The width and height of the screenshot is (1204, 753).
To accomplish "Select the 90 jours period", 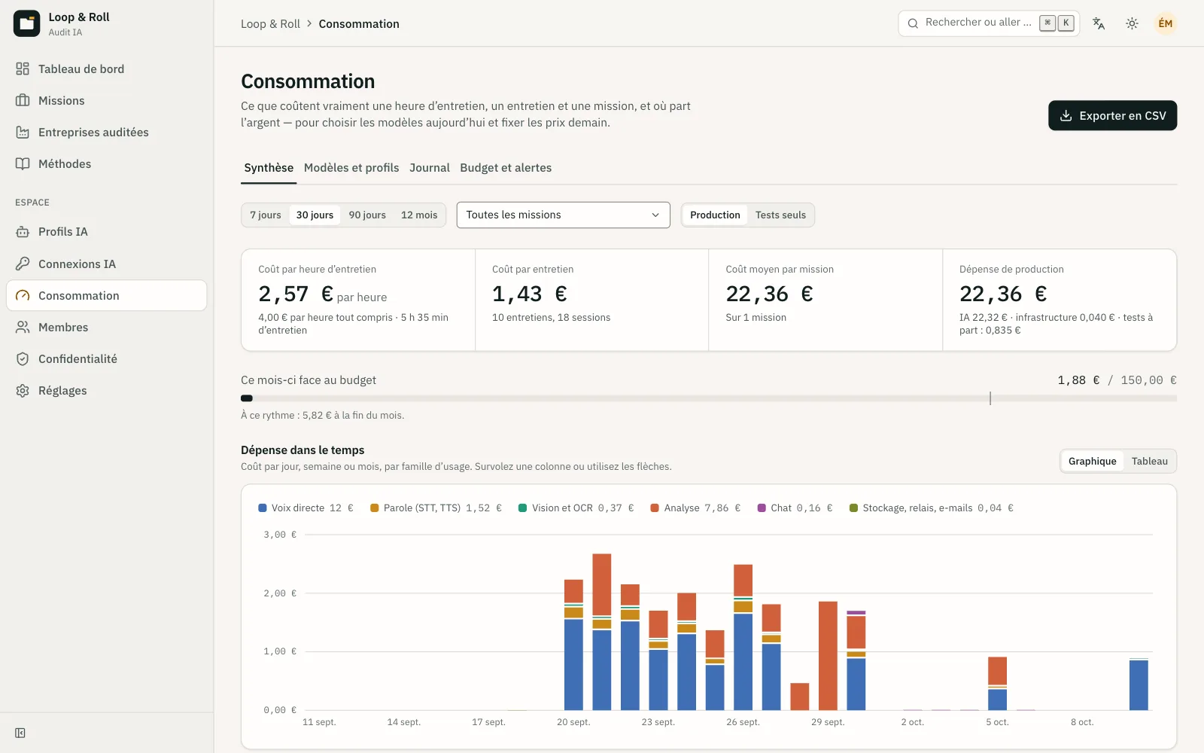I will pyautogui.click(x=367, y=215).
